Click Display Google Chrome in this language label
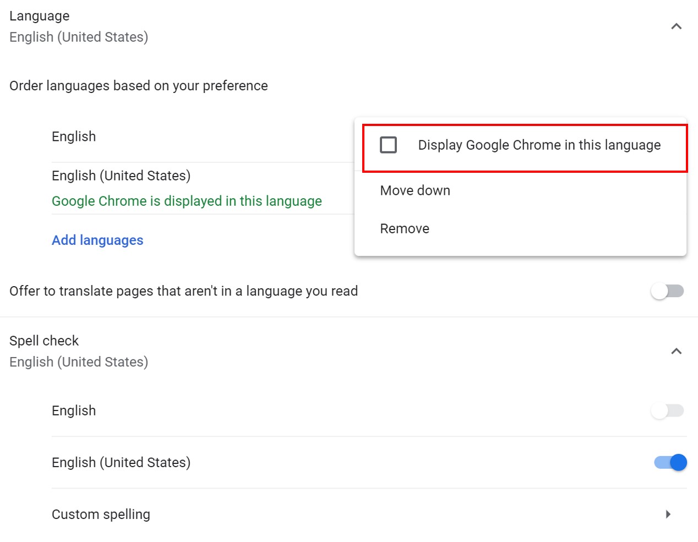The image size is (698, 542). coord(539,145)
